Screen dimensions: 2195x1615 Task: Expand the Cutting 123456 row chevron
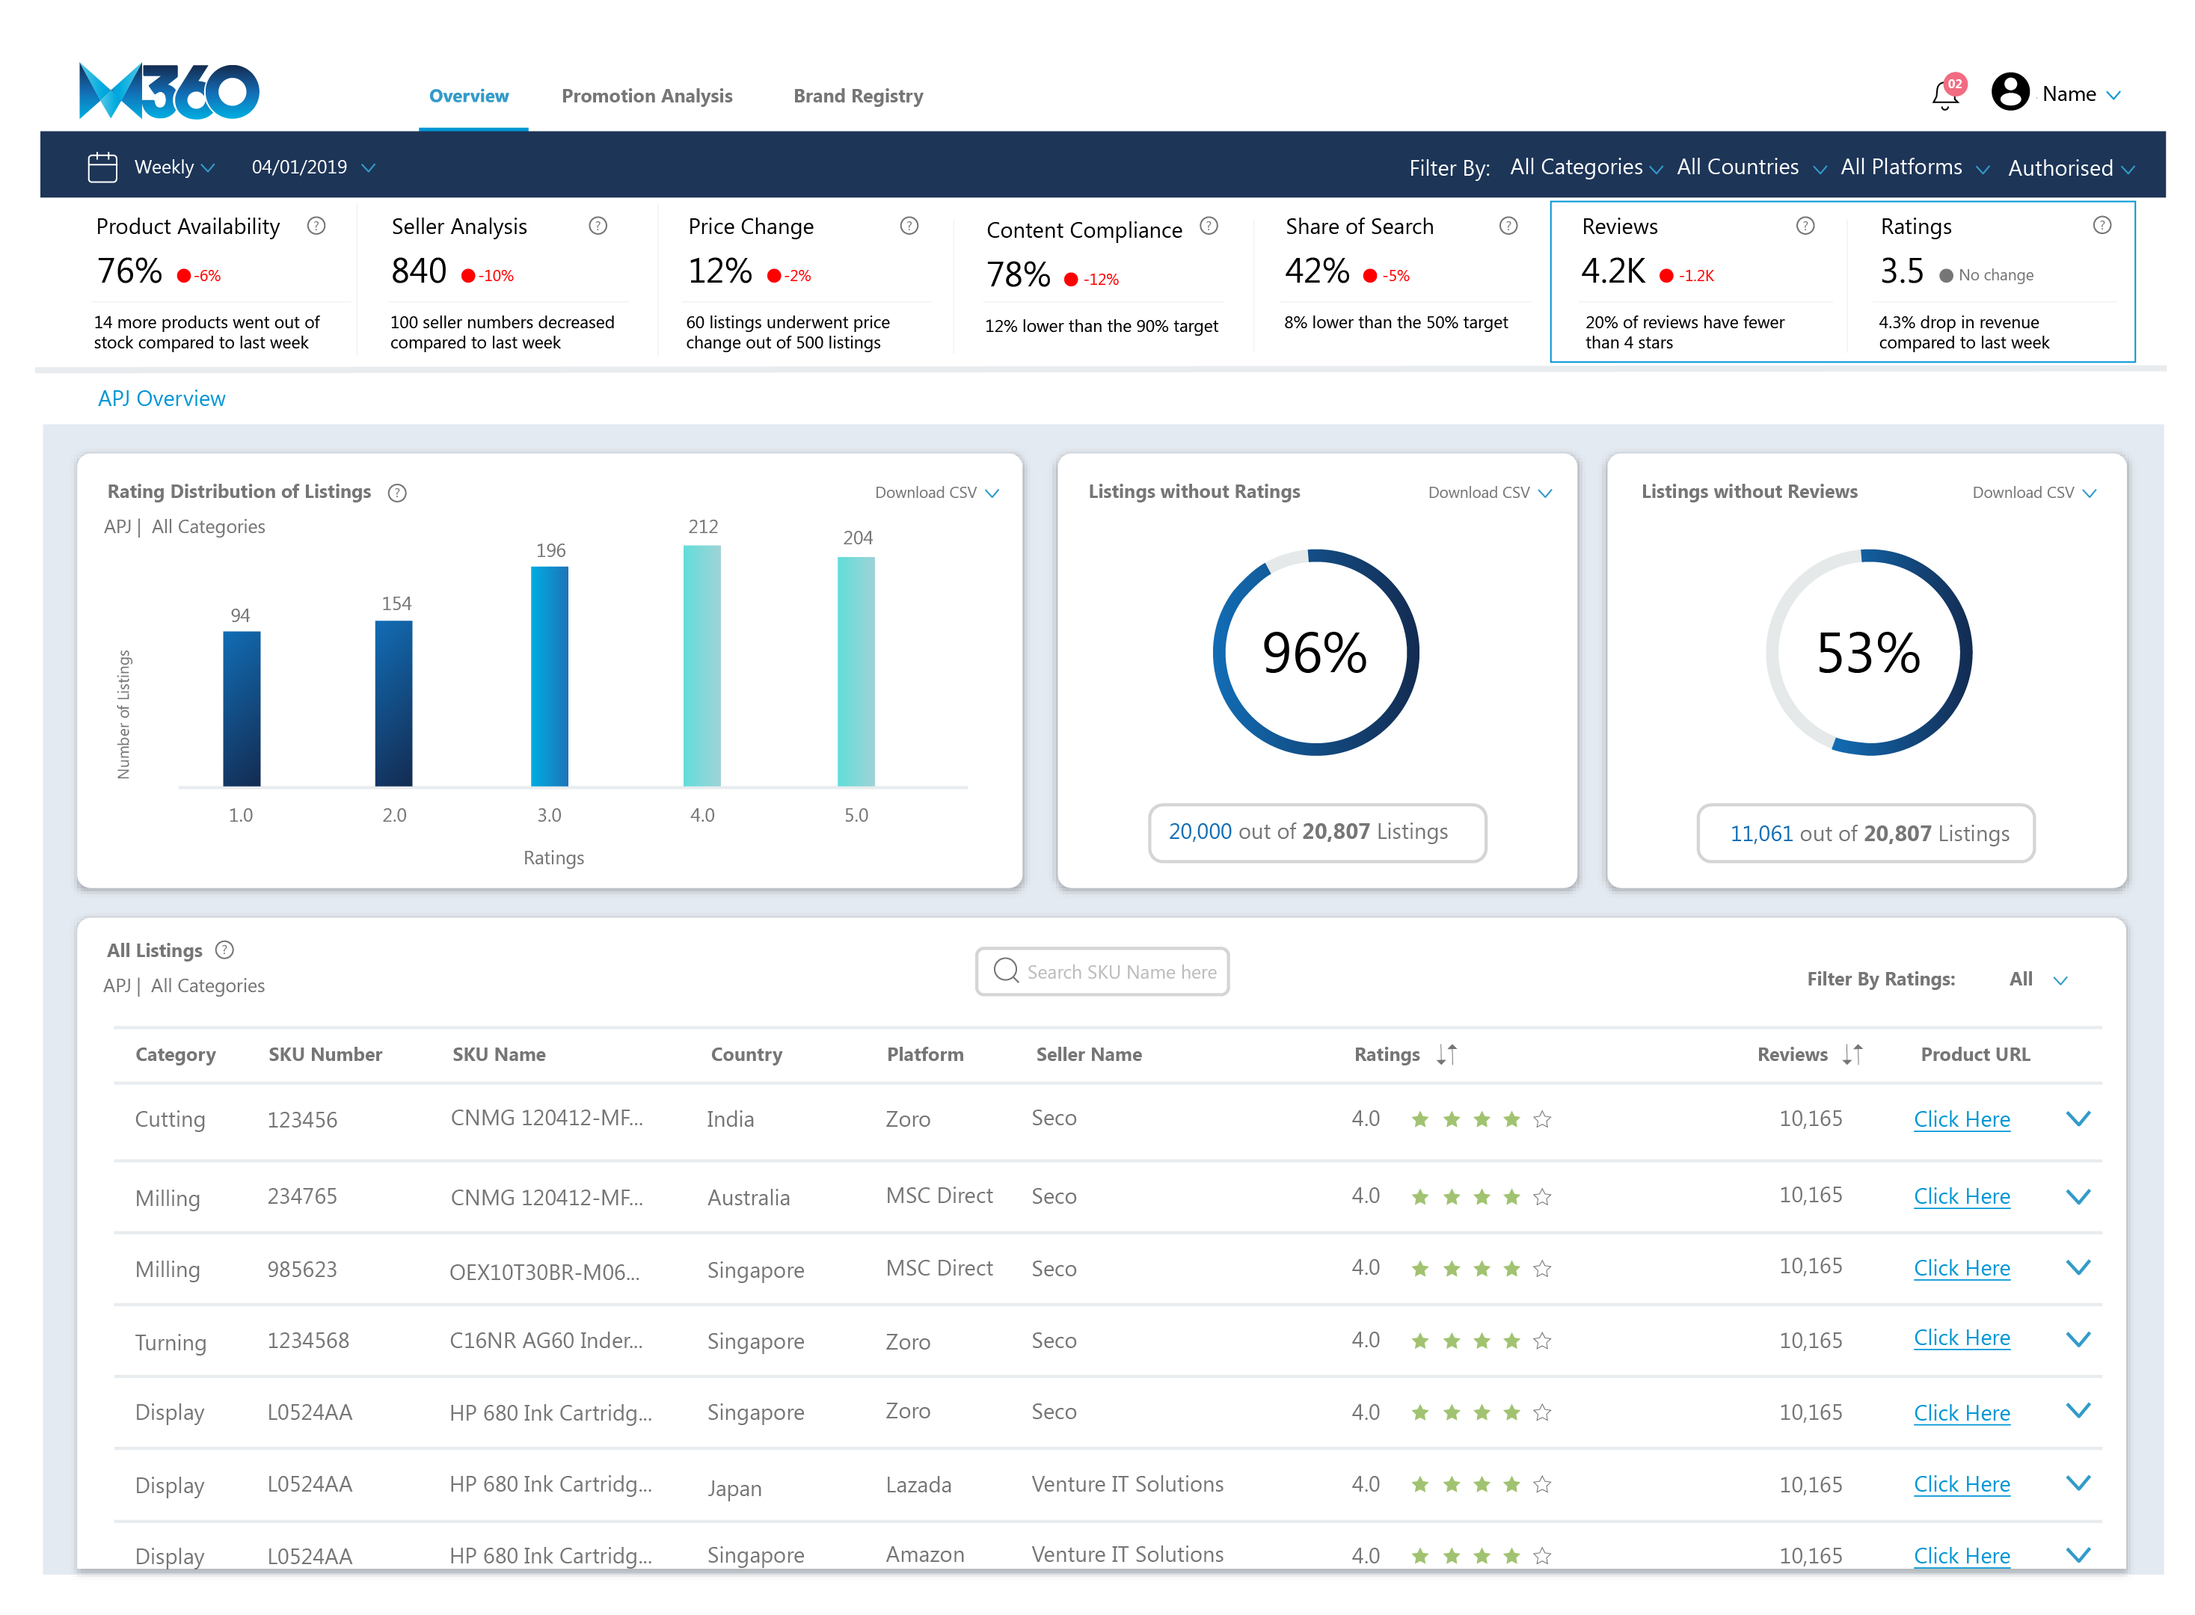[2078, 1119]
